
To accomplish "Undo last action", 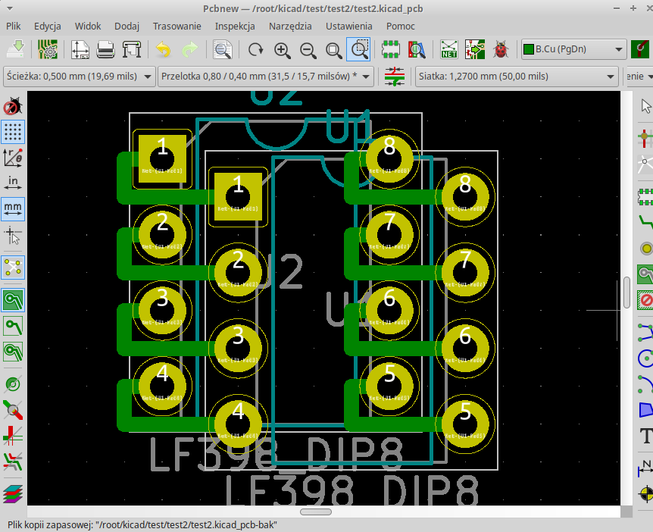I will click(x=164, y=49).
